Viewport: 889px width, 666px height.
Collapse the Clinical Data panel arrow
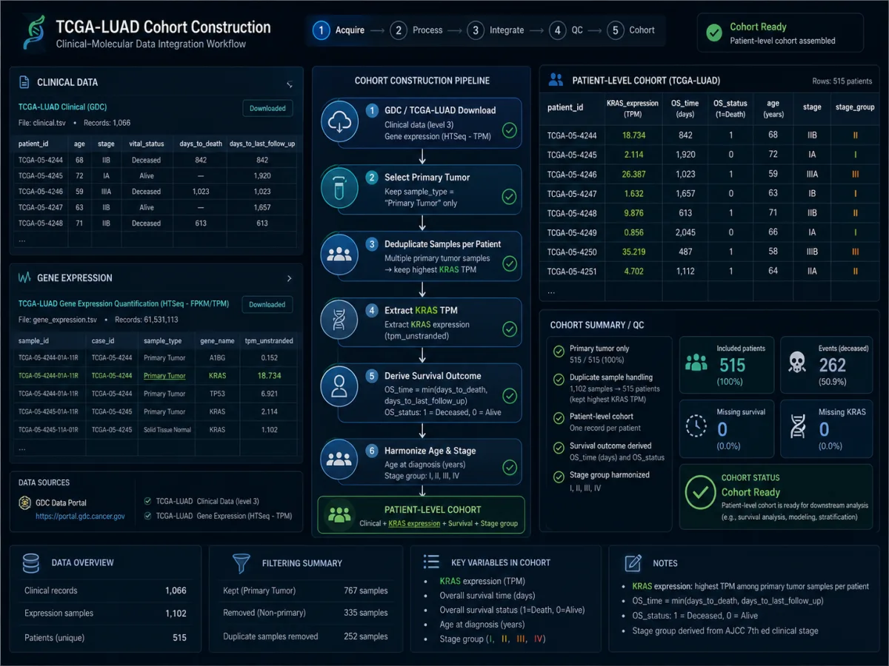click(x=290, y=84)
